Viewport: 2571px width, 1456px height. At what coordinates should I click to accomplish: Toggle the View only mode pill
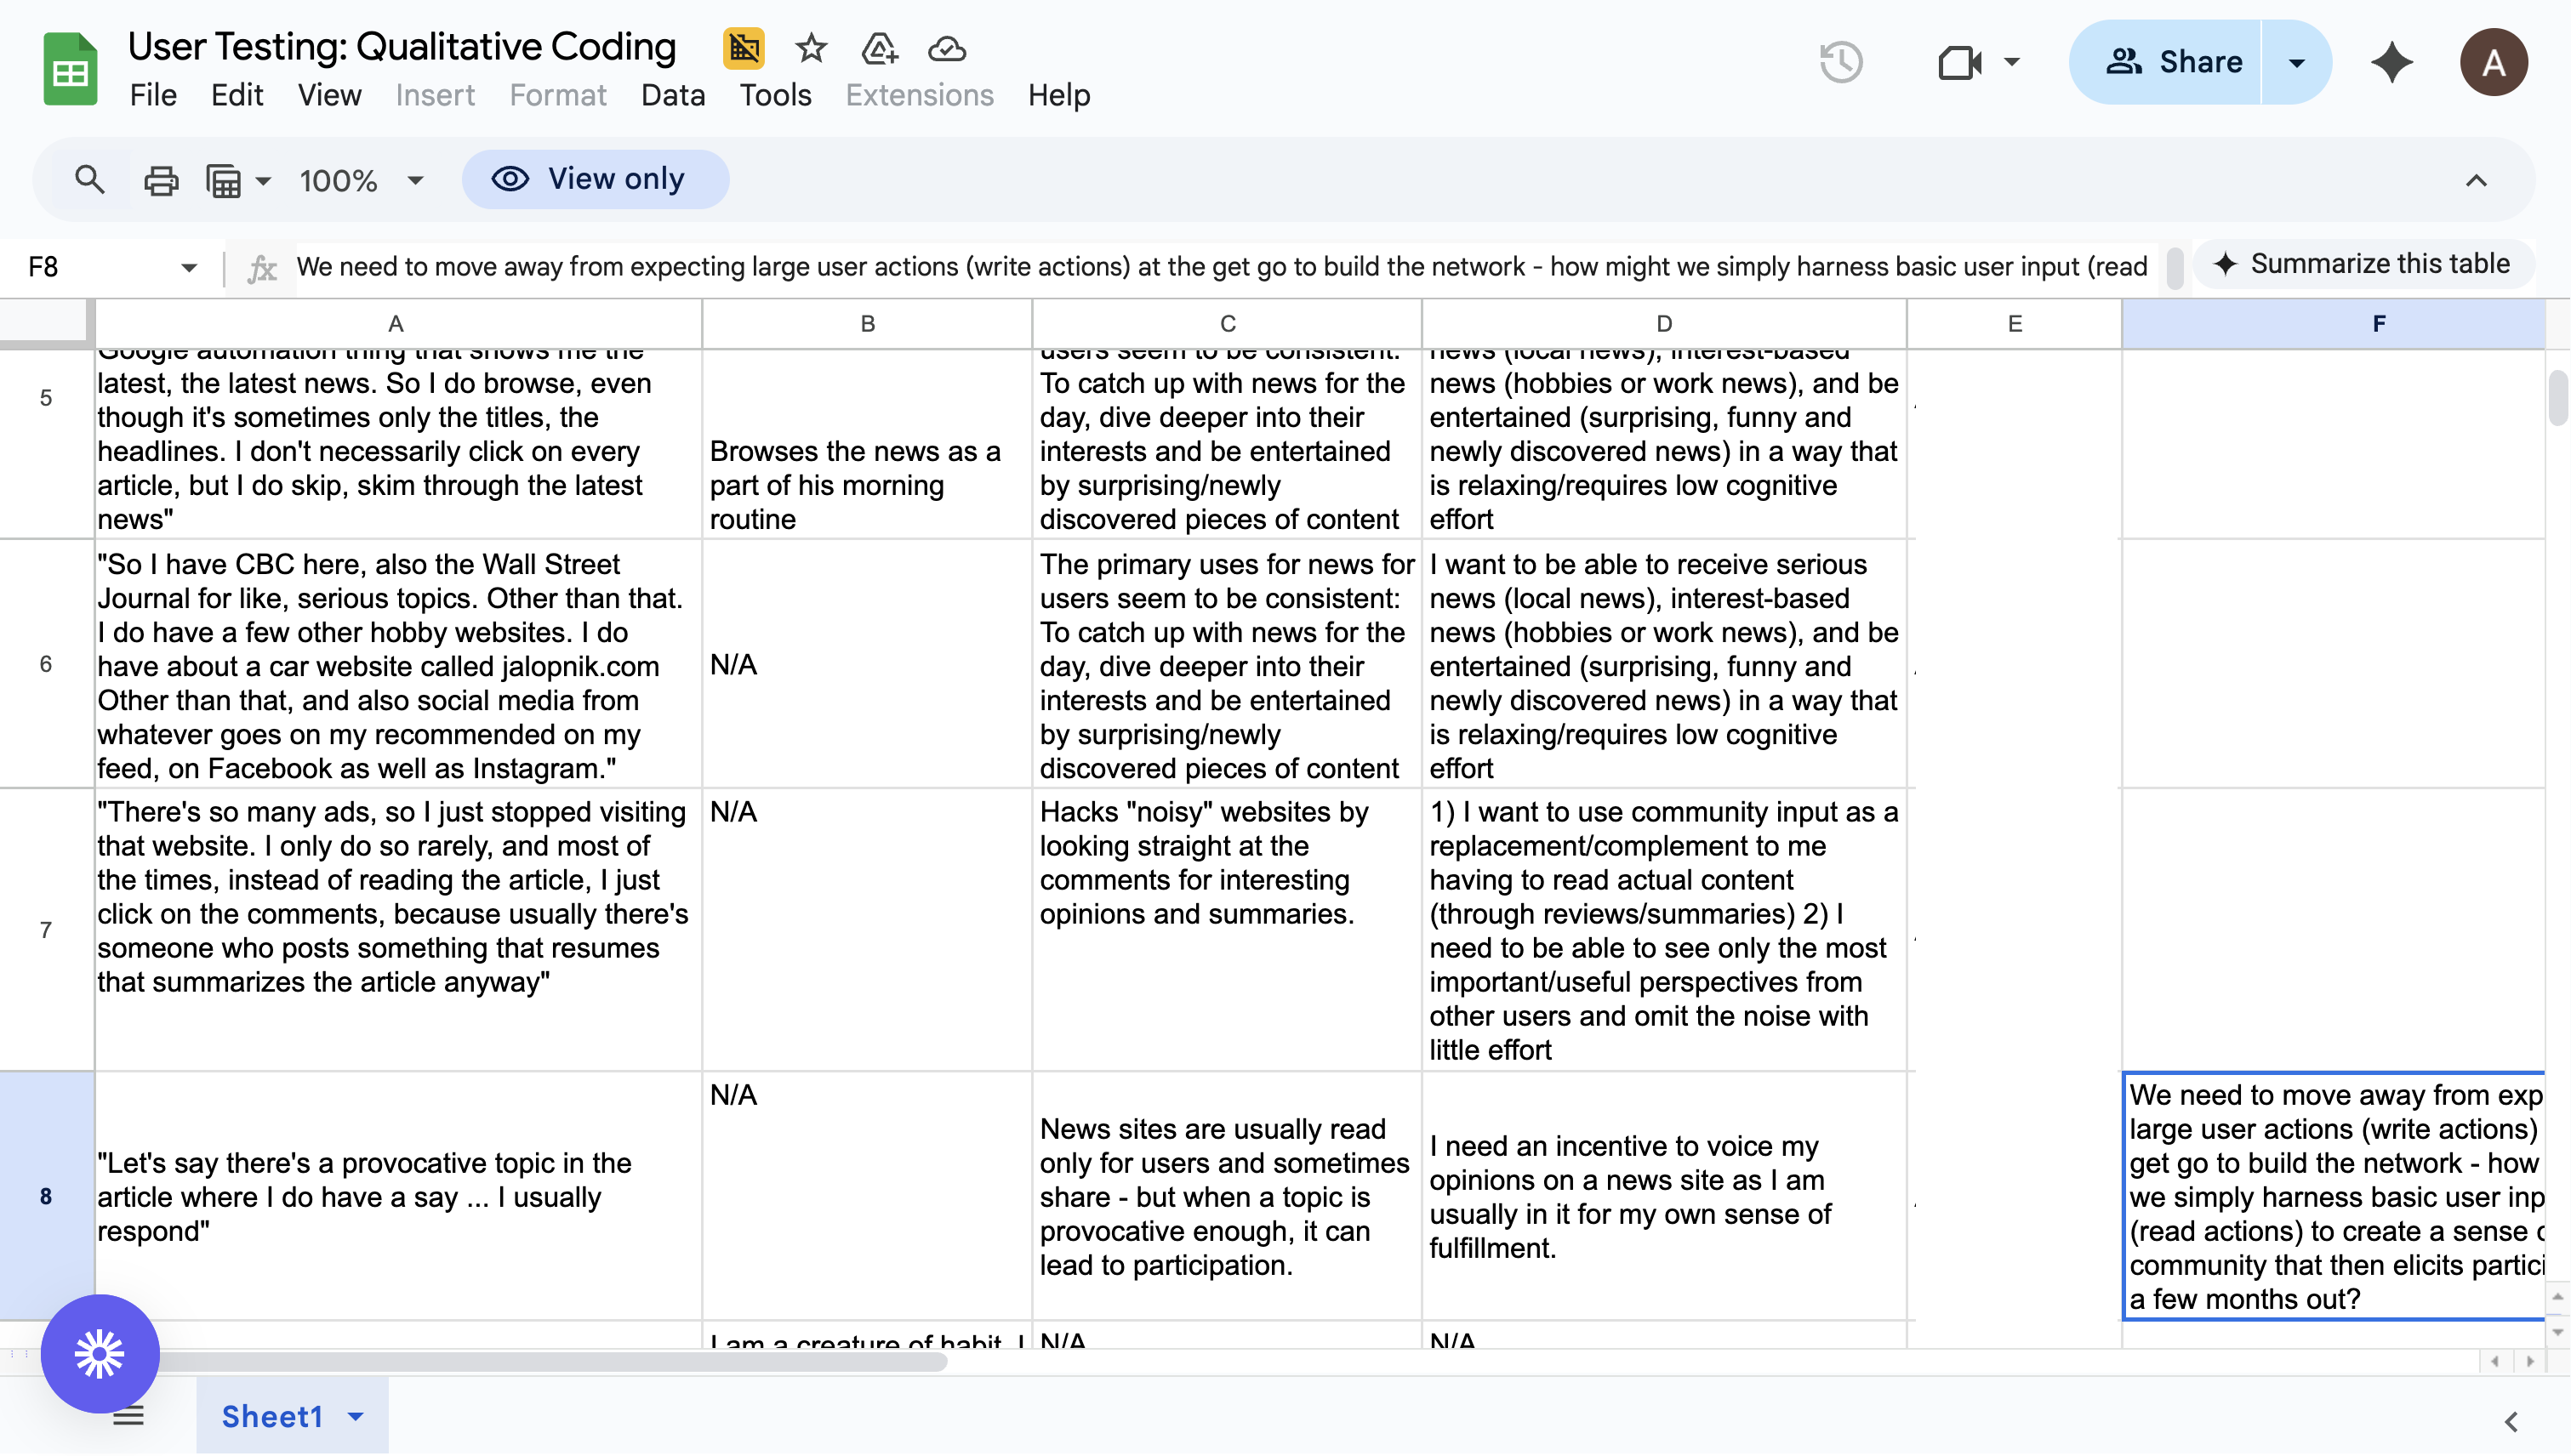596,179
